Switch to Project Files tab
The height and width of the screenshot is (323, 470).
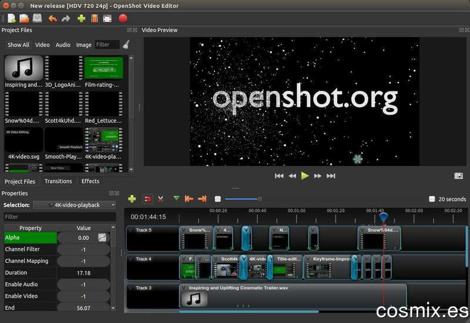pos(20,182)
